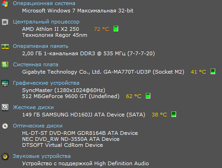This screenshot has width=222, height=168.
Task: Click the 72 °C CPU temperature reading
Action: click(102, 29)
